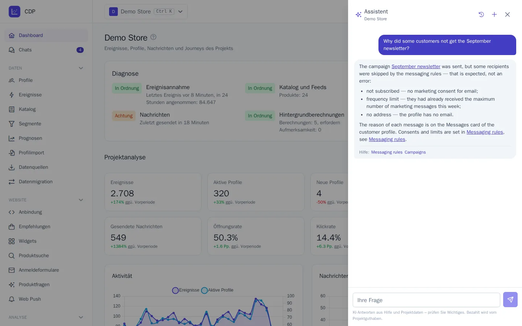Click the Datenmigration arrows icon

[x=12, y=182]
